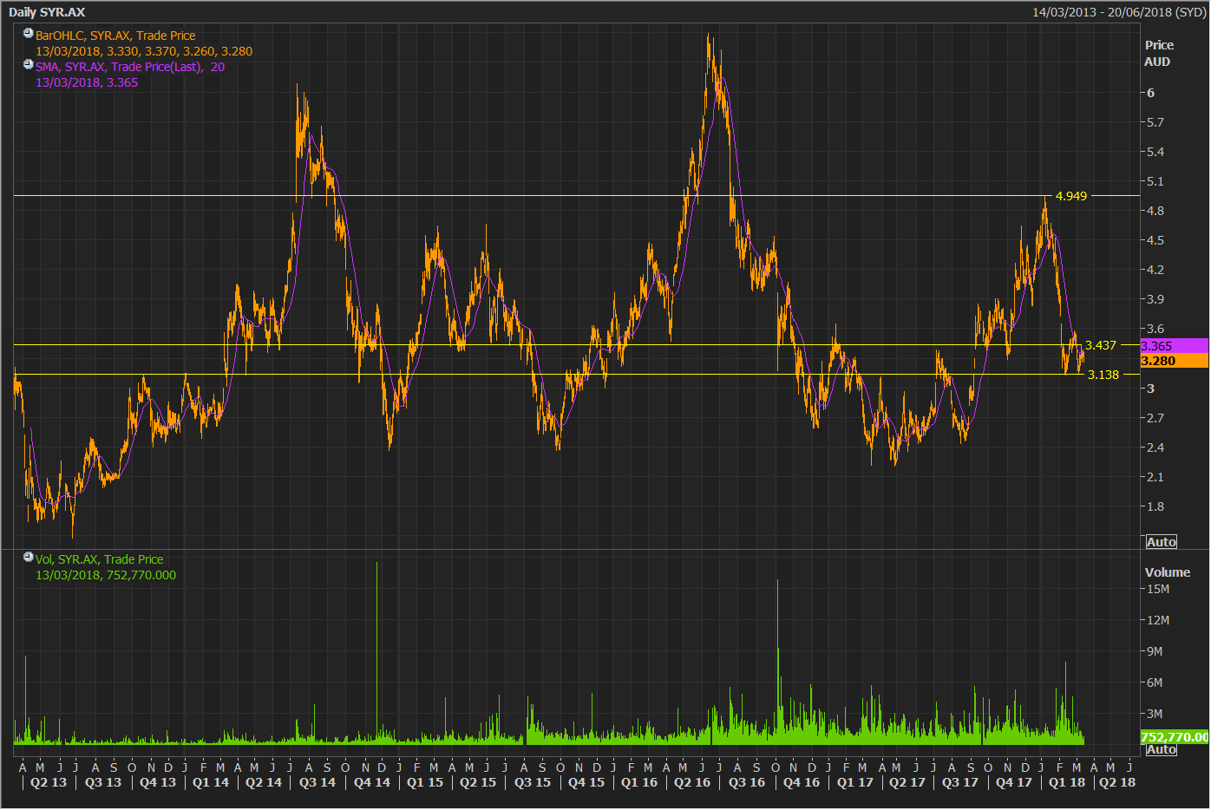Click the volume value 13/03/2018, 752,770.000
Viewport: 1211px width, 810px height.
(x=106, y=575)
